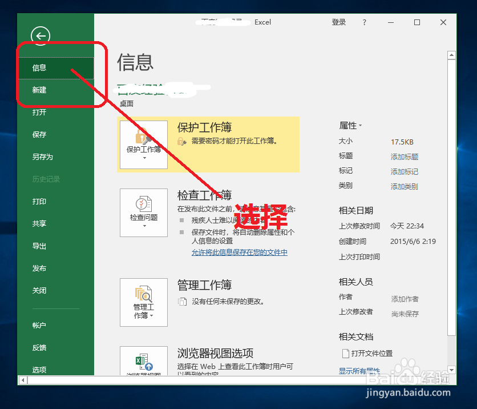The width and height of the screenshot is (477, 409).
Task: Click 添加类别 field
Action: tap(405, 186)
